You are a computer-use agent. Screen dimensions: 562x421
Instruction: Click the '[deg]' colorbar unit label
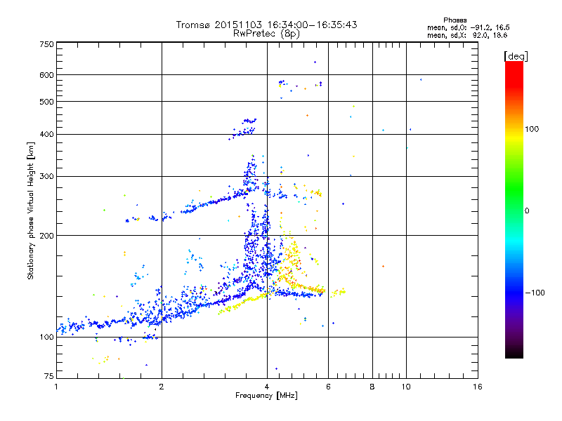pyautogui.click(x=516, y=57)
